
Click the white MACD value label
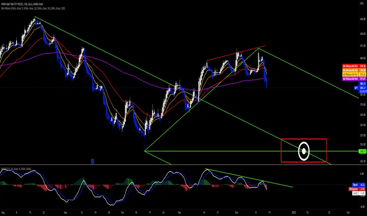coord(359,193)
